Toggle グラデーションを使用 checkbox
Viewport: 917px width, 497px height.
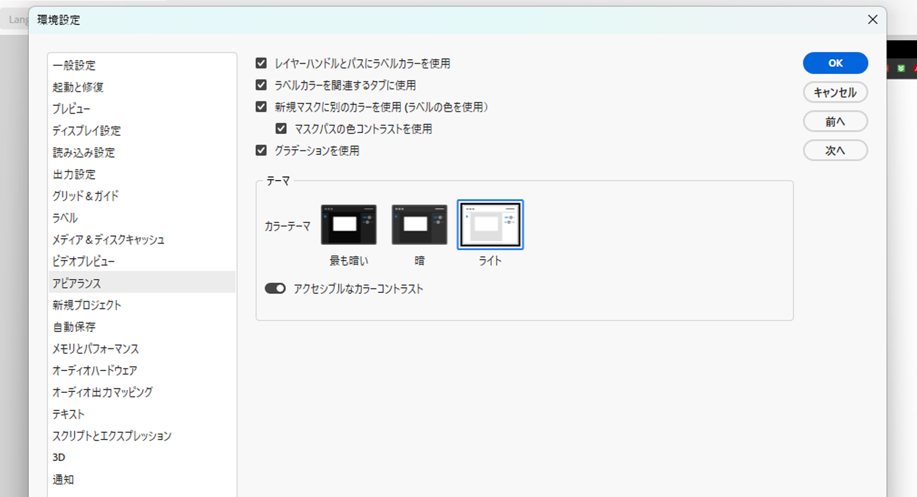click(261, 151)
